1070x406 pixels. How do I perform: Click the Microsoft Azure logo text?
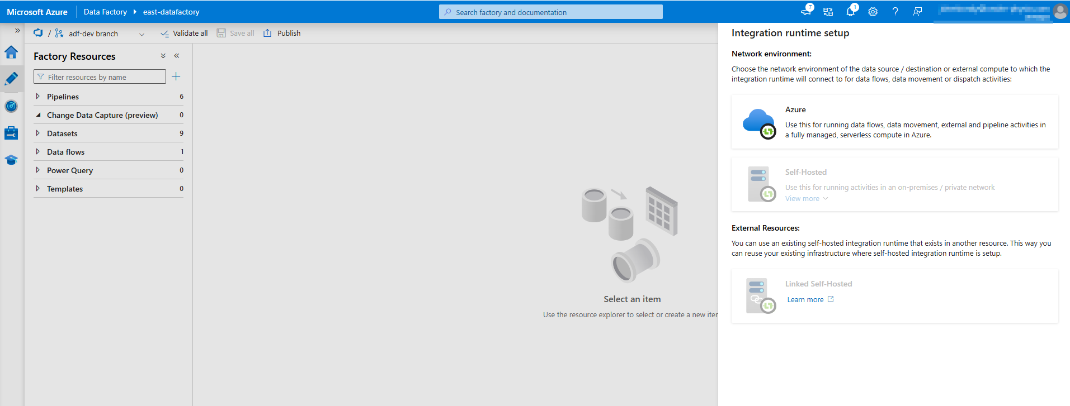[x=37, y=12]
